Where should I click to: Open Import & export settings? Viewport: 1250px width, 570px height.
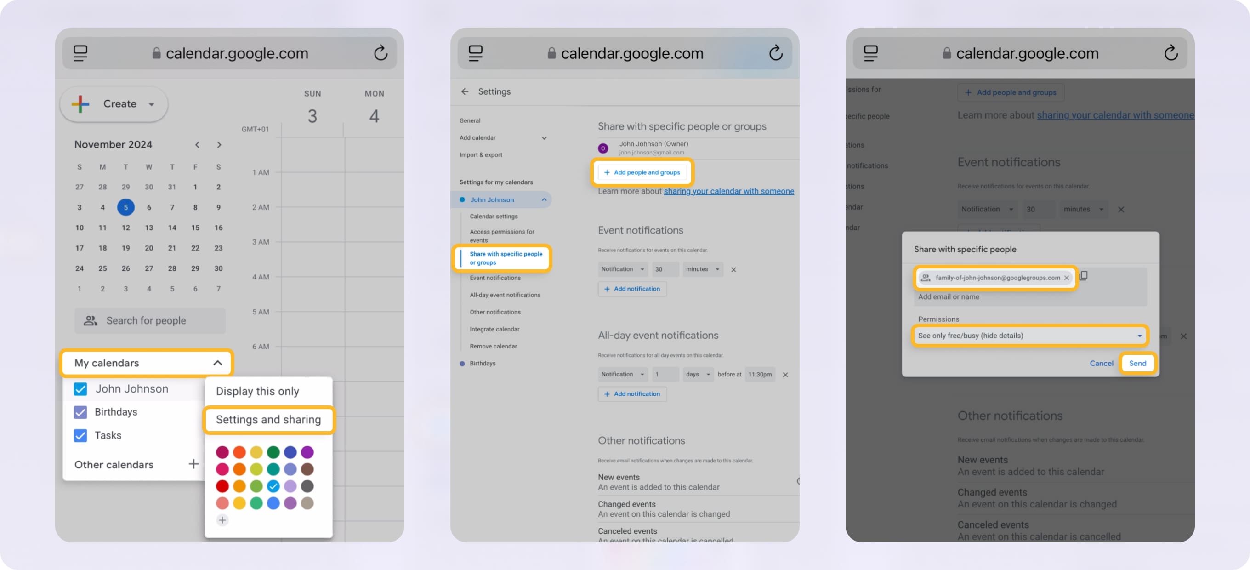click(x=480, y=155)
